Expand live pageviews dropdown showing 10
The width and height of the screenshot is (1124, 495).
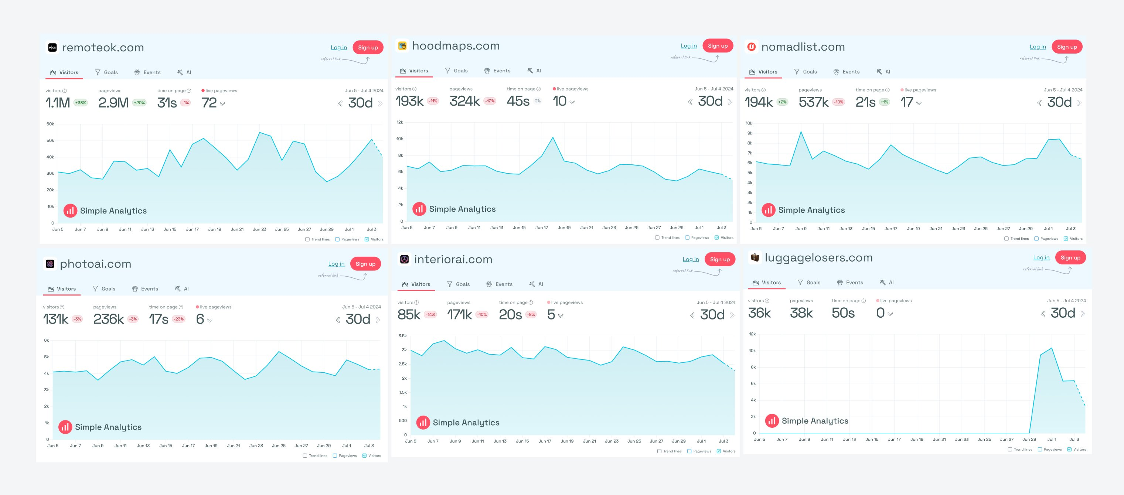coord(572,102)
